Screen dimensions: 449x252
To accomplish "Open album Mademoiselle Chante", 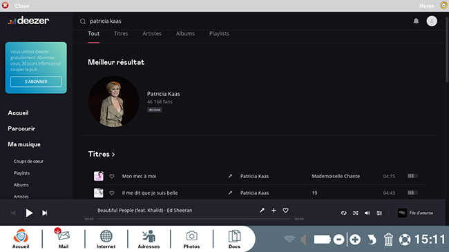I will click(336, 176).
